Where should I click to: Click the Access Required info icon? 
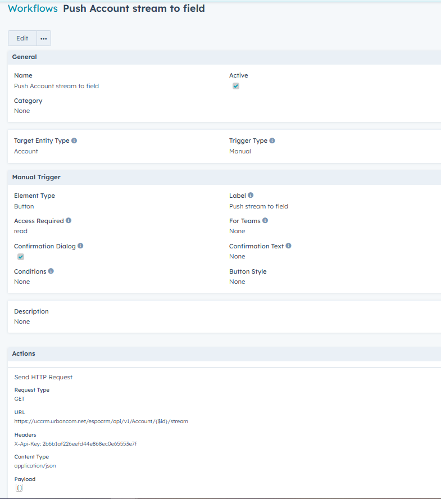[x=69, y=221]
